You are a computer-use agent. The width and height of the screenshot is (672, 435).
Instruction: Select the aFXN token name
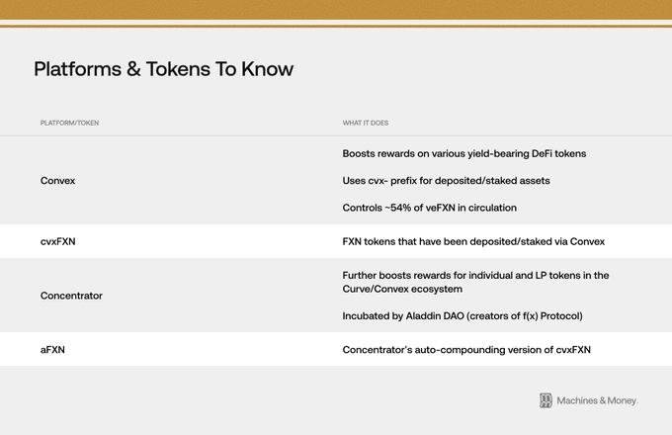click(x=52, y=349)
